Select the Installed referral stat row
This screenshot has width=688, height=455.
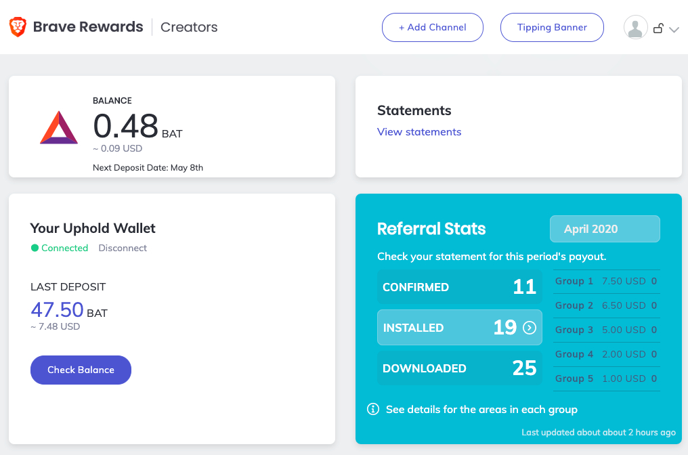pos(459,328)
